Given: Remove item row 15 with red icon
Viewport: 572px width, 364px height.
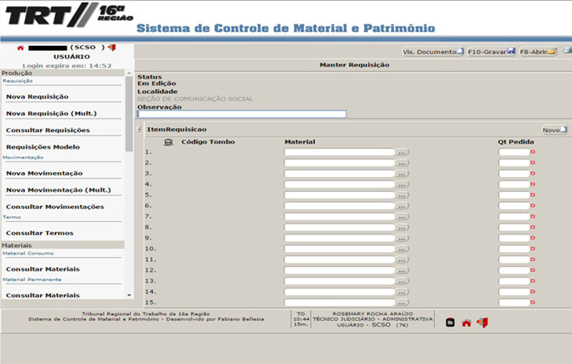Looking at the screenshot, I should tap(533, 303).
